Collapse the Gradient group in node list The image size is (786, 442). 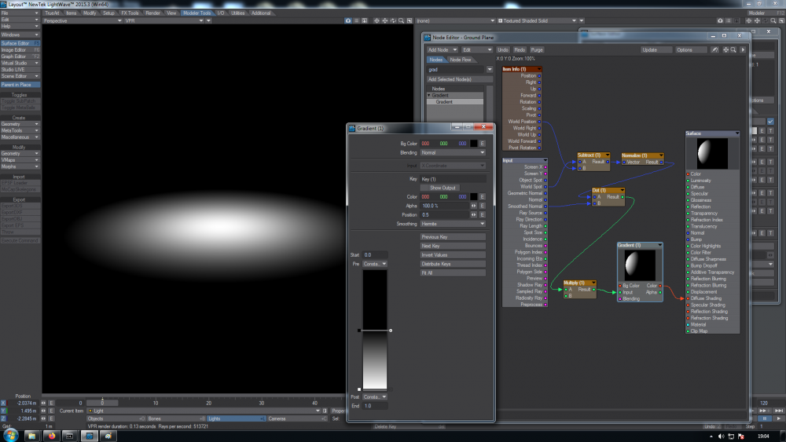pyautogui.click(x=429, y=95)
